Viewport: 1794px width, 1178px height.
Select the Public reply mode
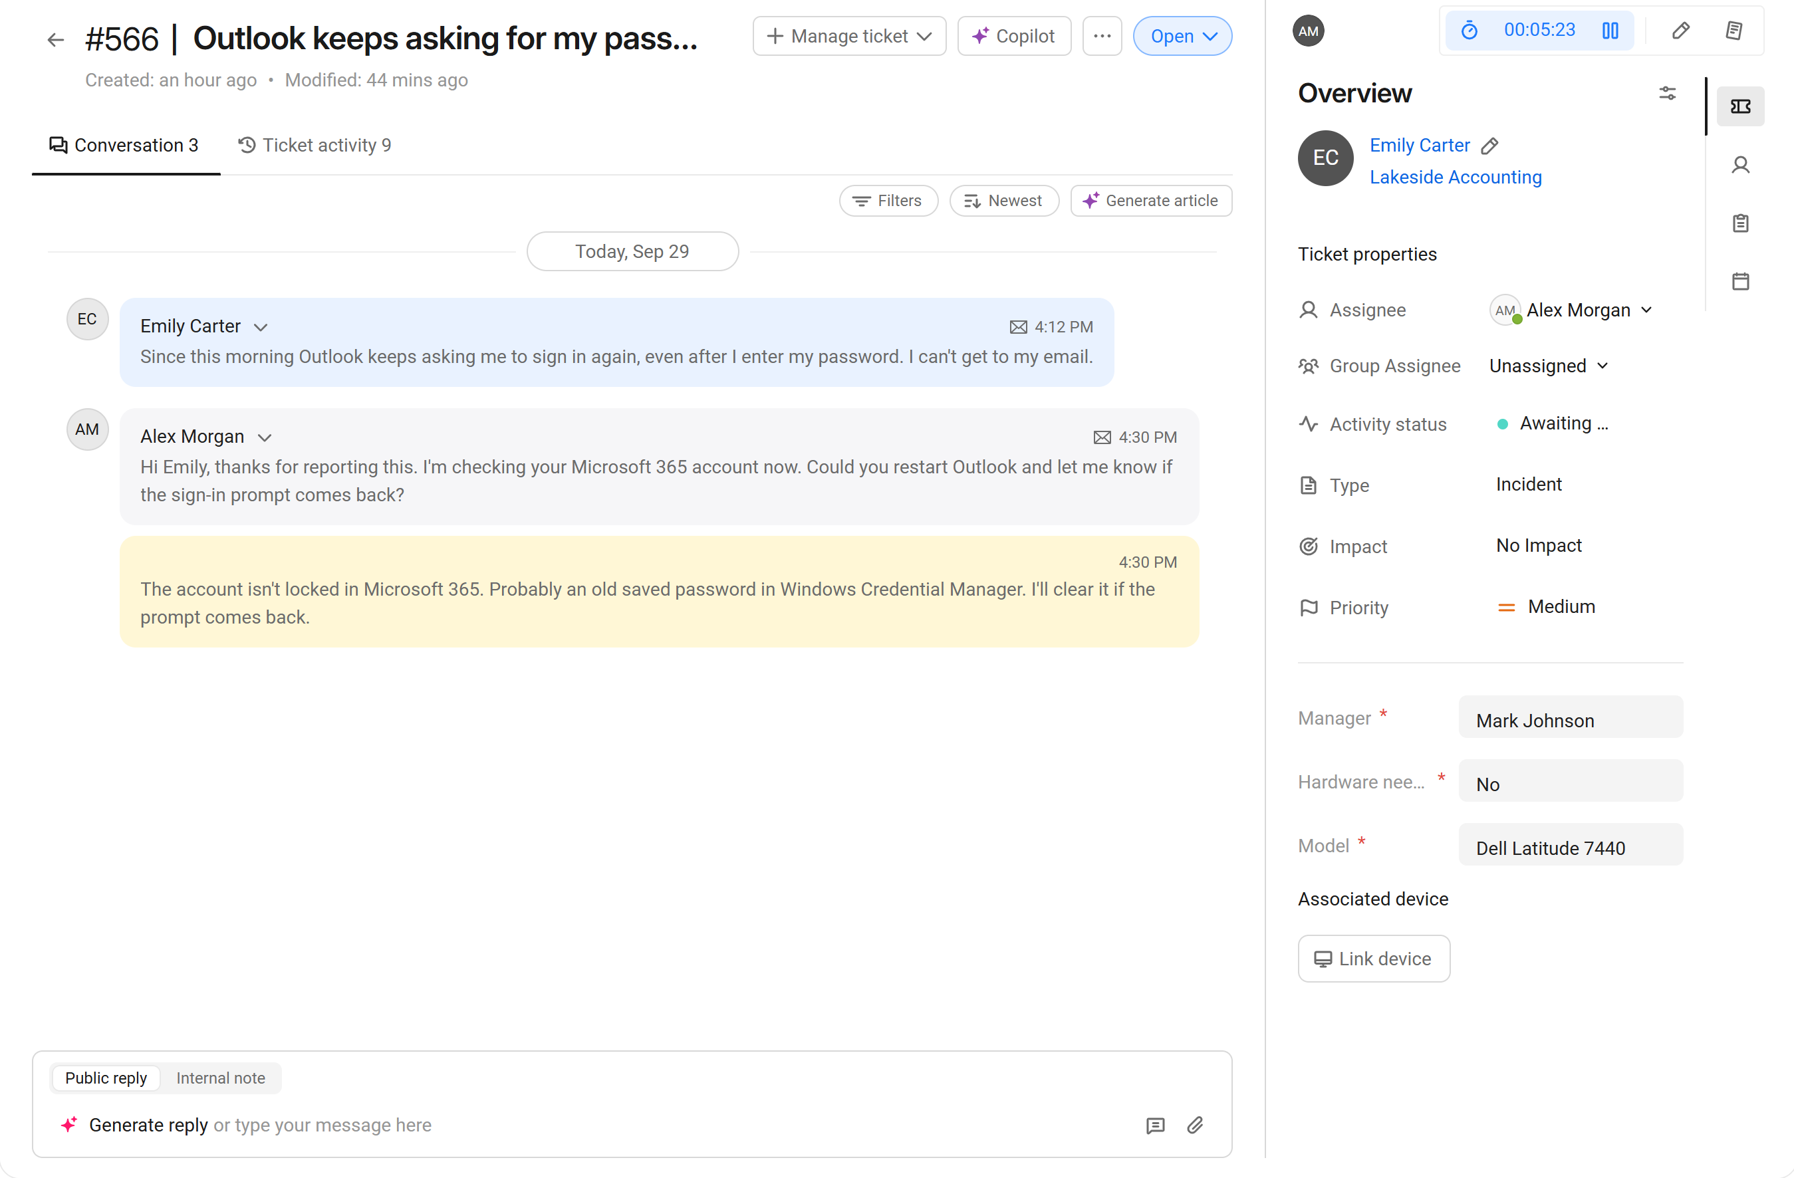click(106, 1078)
